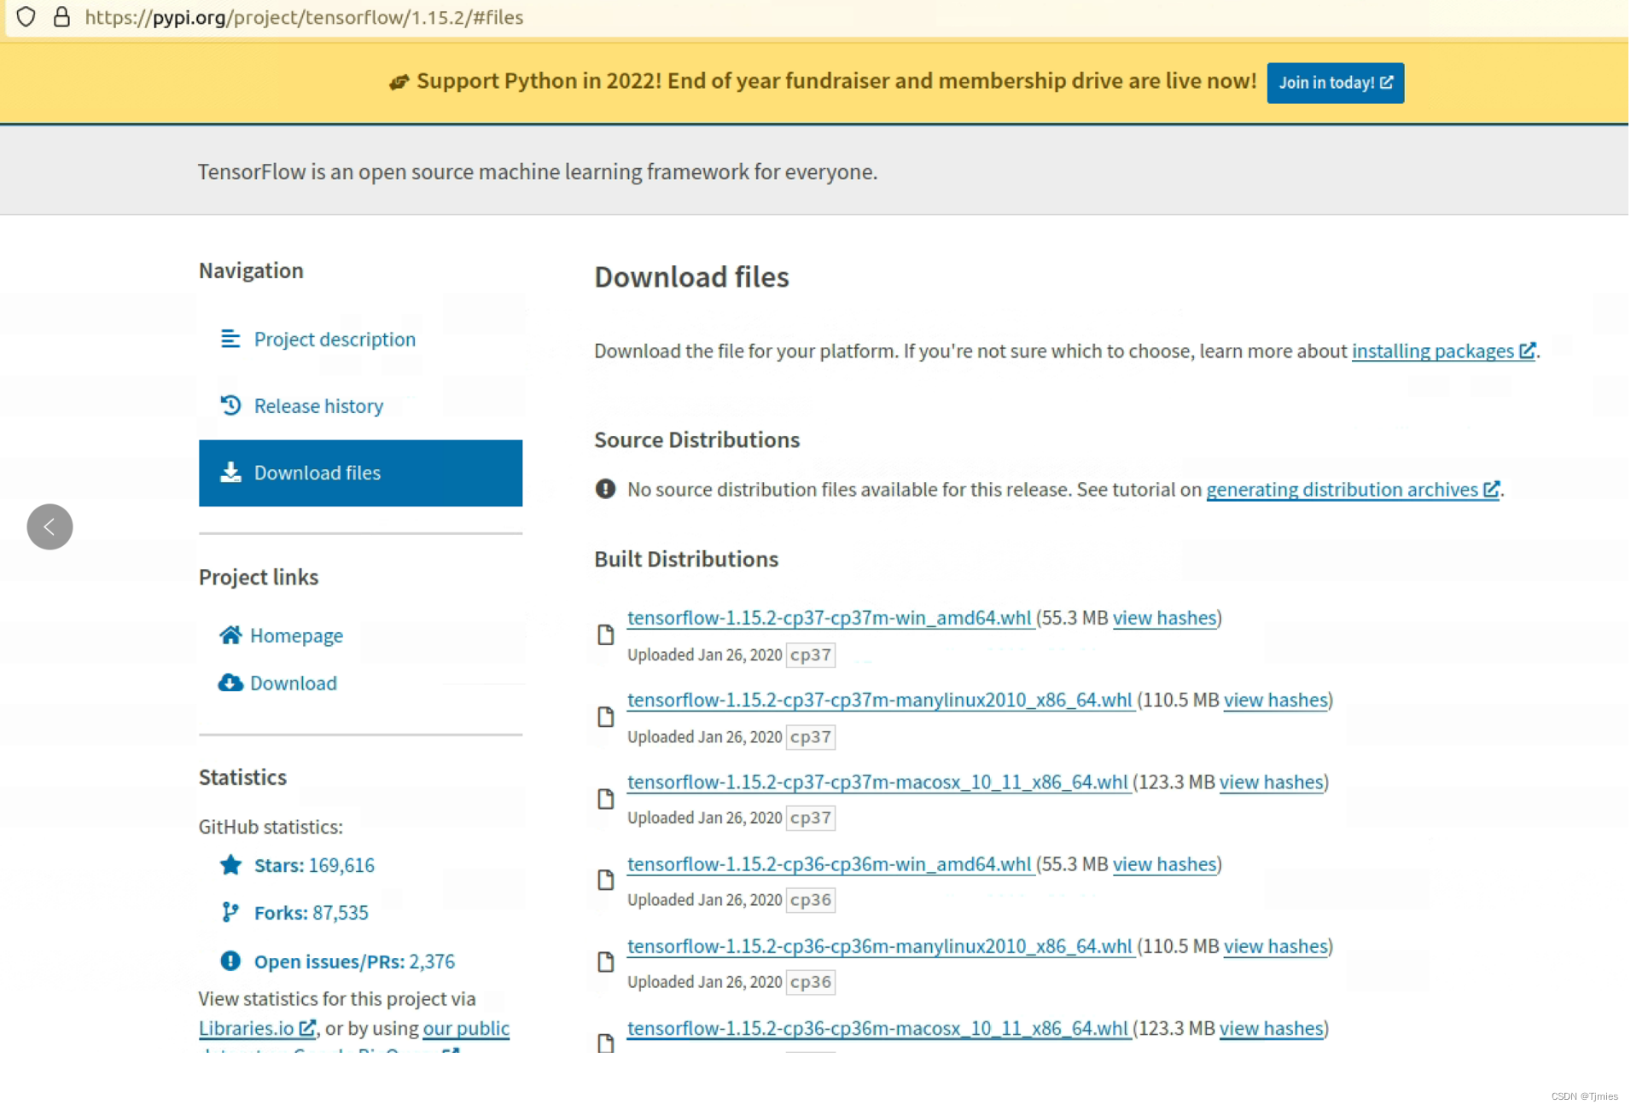This screenshot has height=1110, width=1631.
Task: Click the external link icon after installing packages
Action: click(1529, 351)
